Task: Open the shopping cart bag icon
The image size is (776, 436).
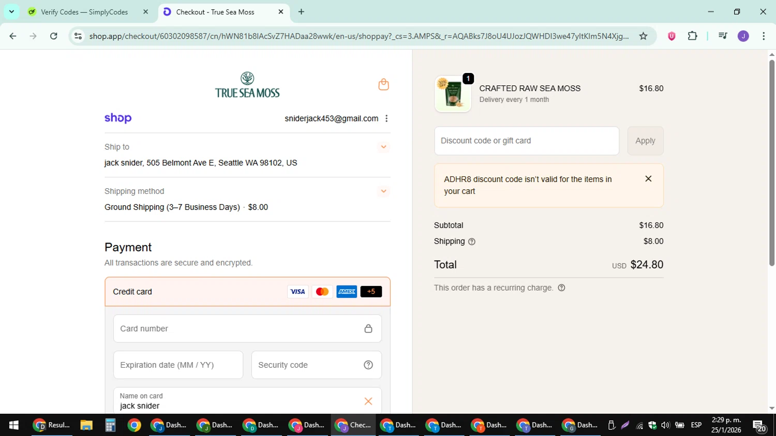Action: click(383, 84)
